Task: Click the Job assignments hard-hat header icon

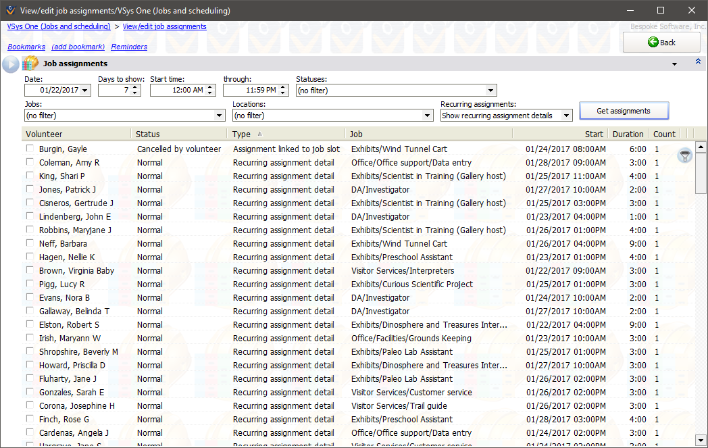Action: click(x=30, y=62)
